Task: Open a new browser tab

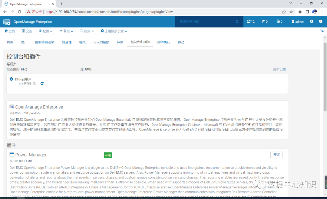Action: pyautogui.click(x=61, y=4)
